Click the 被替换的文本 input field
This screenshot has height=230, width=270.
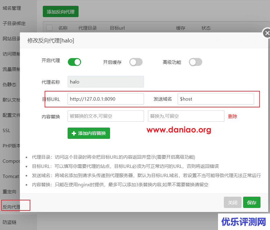point(106,116)
